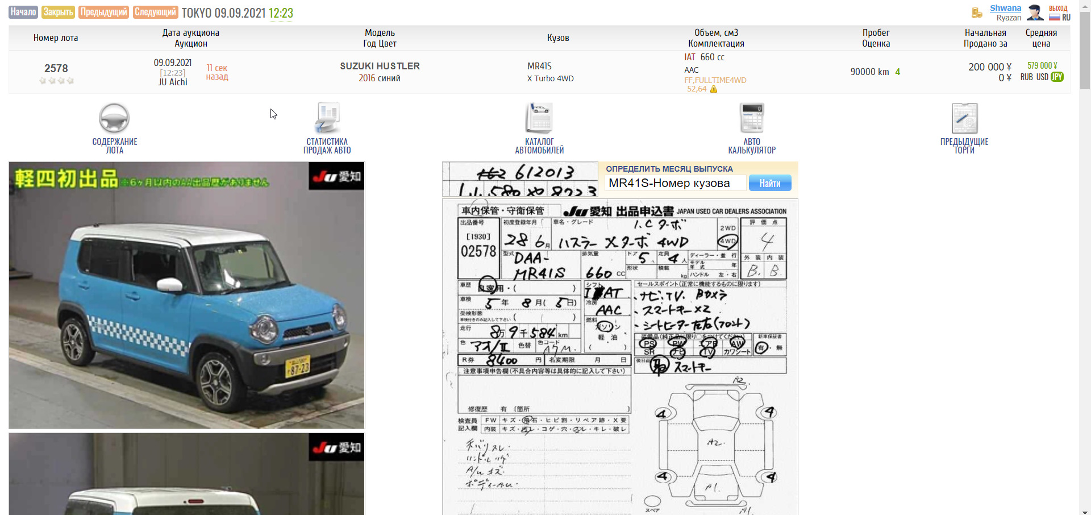Click the X Turbo 4WD grade text
Screen dimensions: 1091x515
(x=550, y=78)
